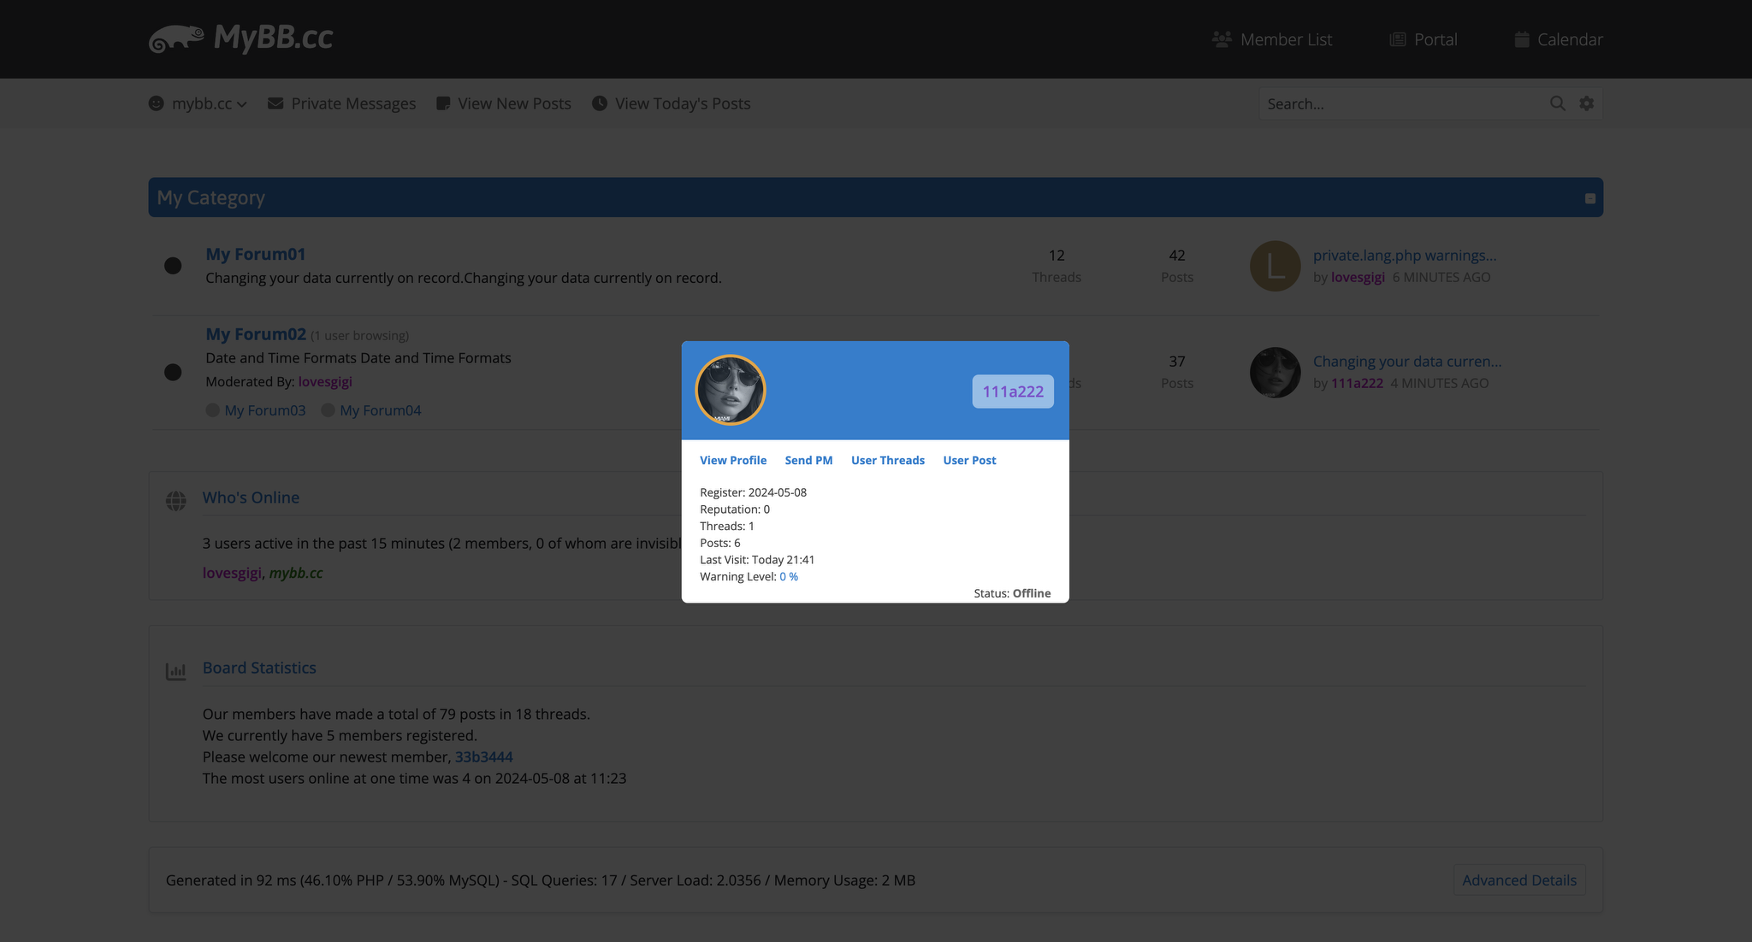Collapse the My Category forum section
This screenshot has width=1752, height=942.
click(1590, 198)
